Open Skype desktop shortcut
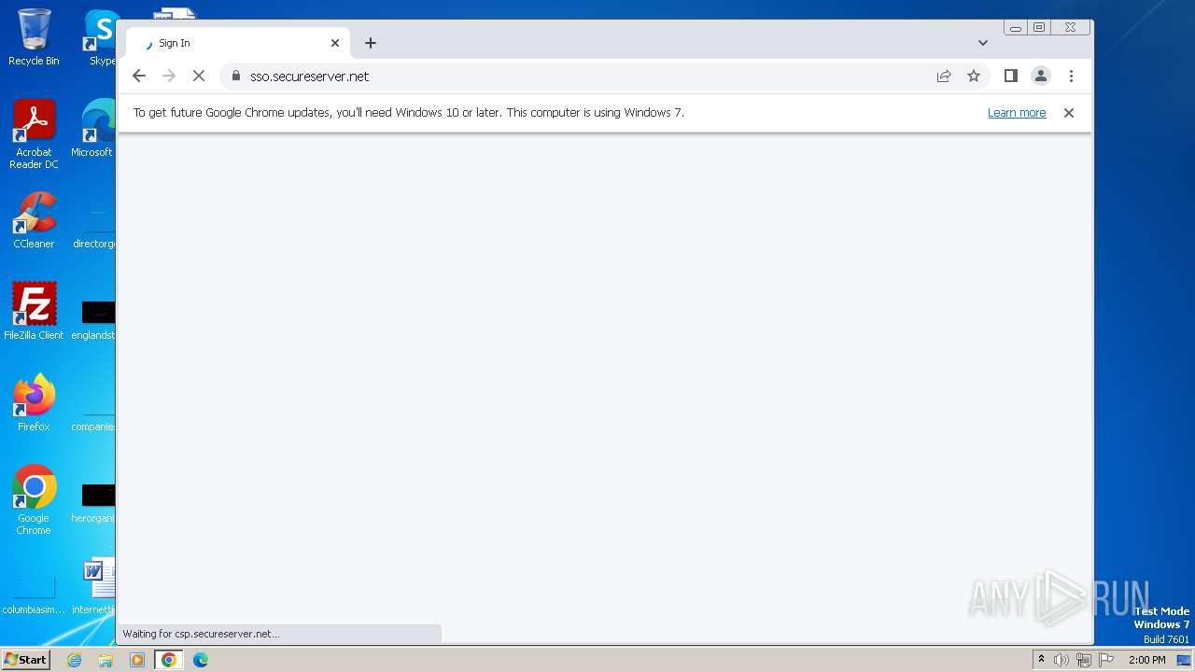The width and height of the screenshot is (1195, 672). point(101,37)
